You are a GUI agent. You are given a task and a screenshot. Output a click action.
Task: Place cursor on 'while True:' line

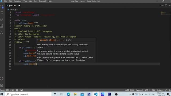tap(21, 20)
